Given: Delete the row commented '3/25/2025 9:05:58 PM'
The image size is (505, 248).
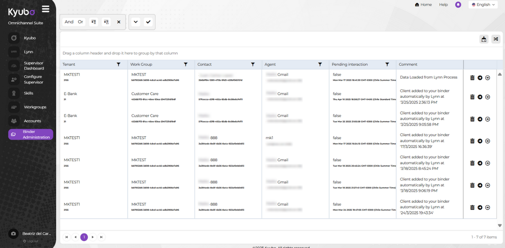Looking at the screenshot, I should pos(472,119).
